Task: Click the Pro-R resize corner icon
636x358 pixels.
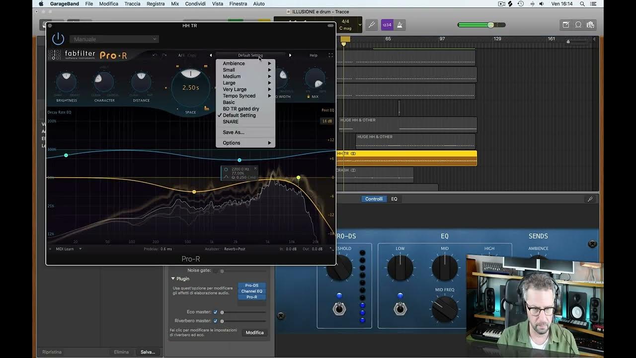Action: click(332, 249)
